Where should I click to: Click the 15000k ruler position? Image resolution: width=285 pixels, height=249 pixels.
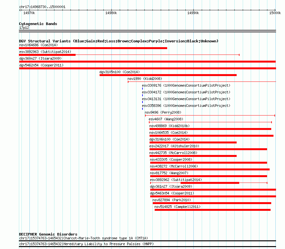(275, 13)
